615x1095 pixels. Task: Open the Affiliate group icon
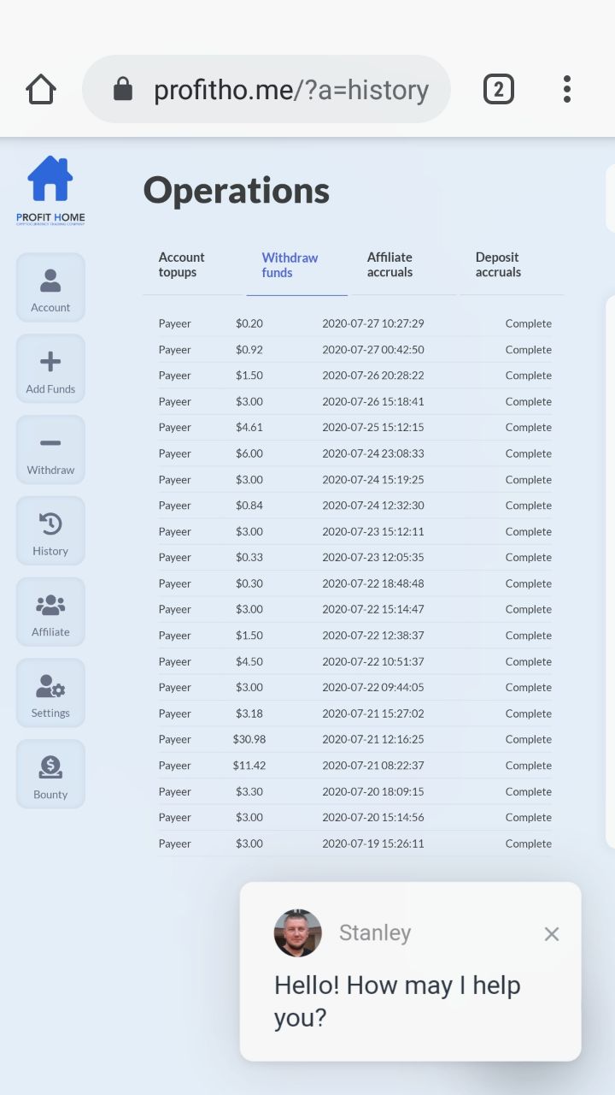[50, 605]
